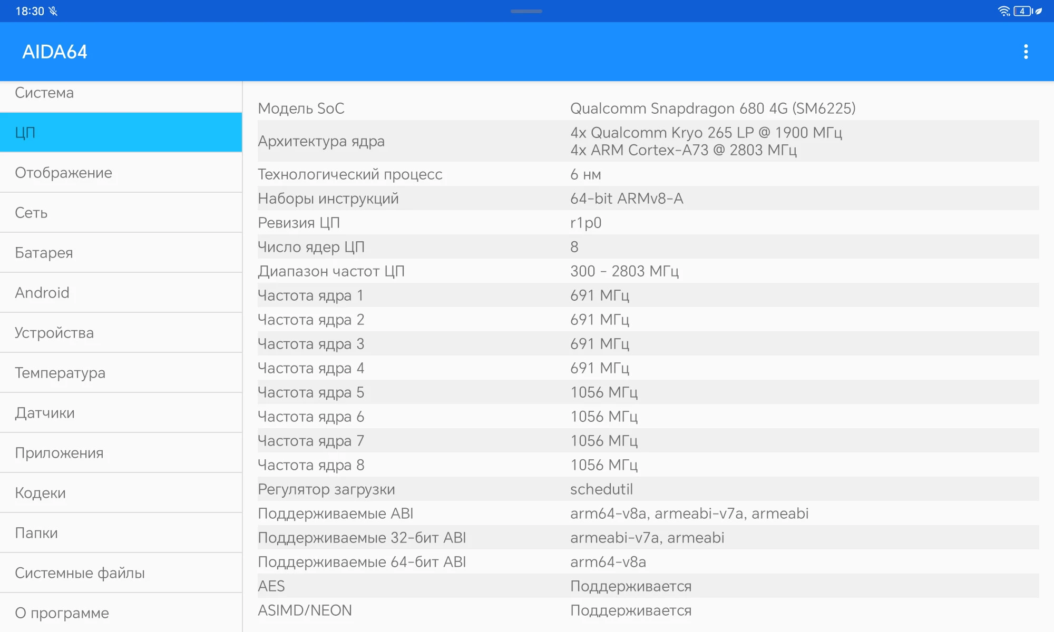
Task: Select the AES row label
Action: coord(271,586)
